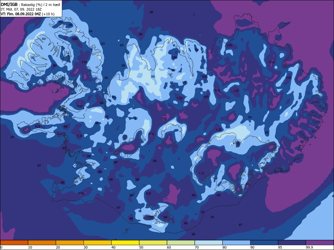Pick the 50–60 yellow-green legend swatch
This screenshot has height=250, width=334.
153,243
